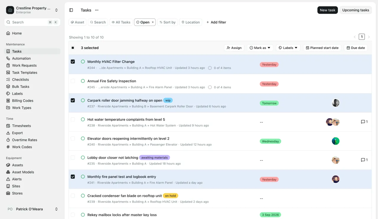This screenshot has height=219, width=378.
Task: Open the Mark as dropdown
Action: click(x=260, y=48)
